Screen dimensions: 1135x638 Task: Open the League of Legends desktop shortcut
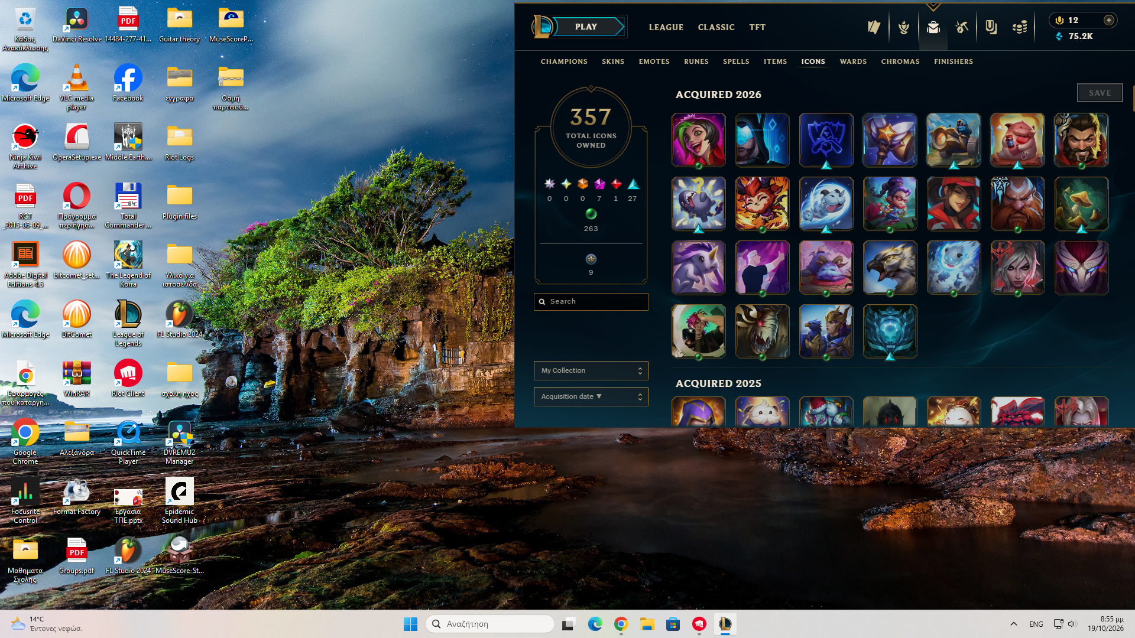[x=128, y=323]
